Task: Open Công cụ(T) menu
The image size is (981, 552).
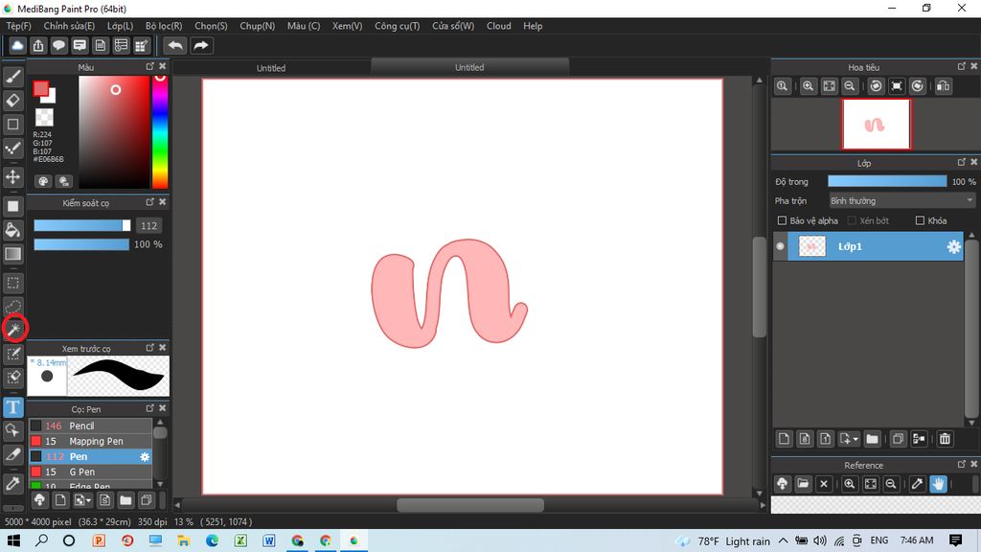Action: [x=398, y=26]
